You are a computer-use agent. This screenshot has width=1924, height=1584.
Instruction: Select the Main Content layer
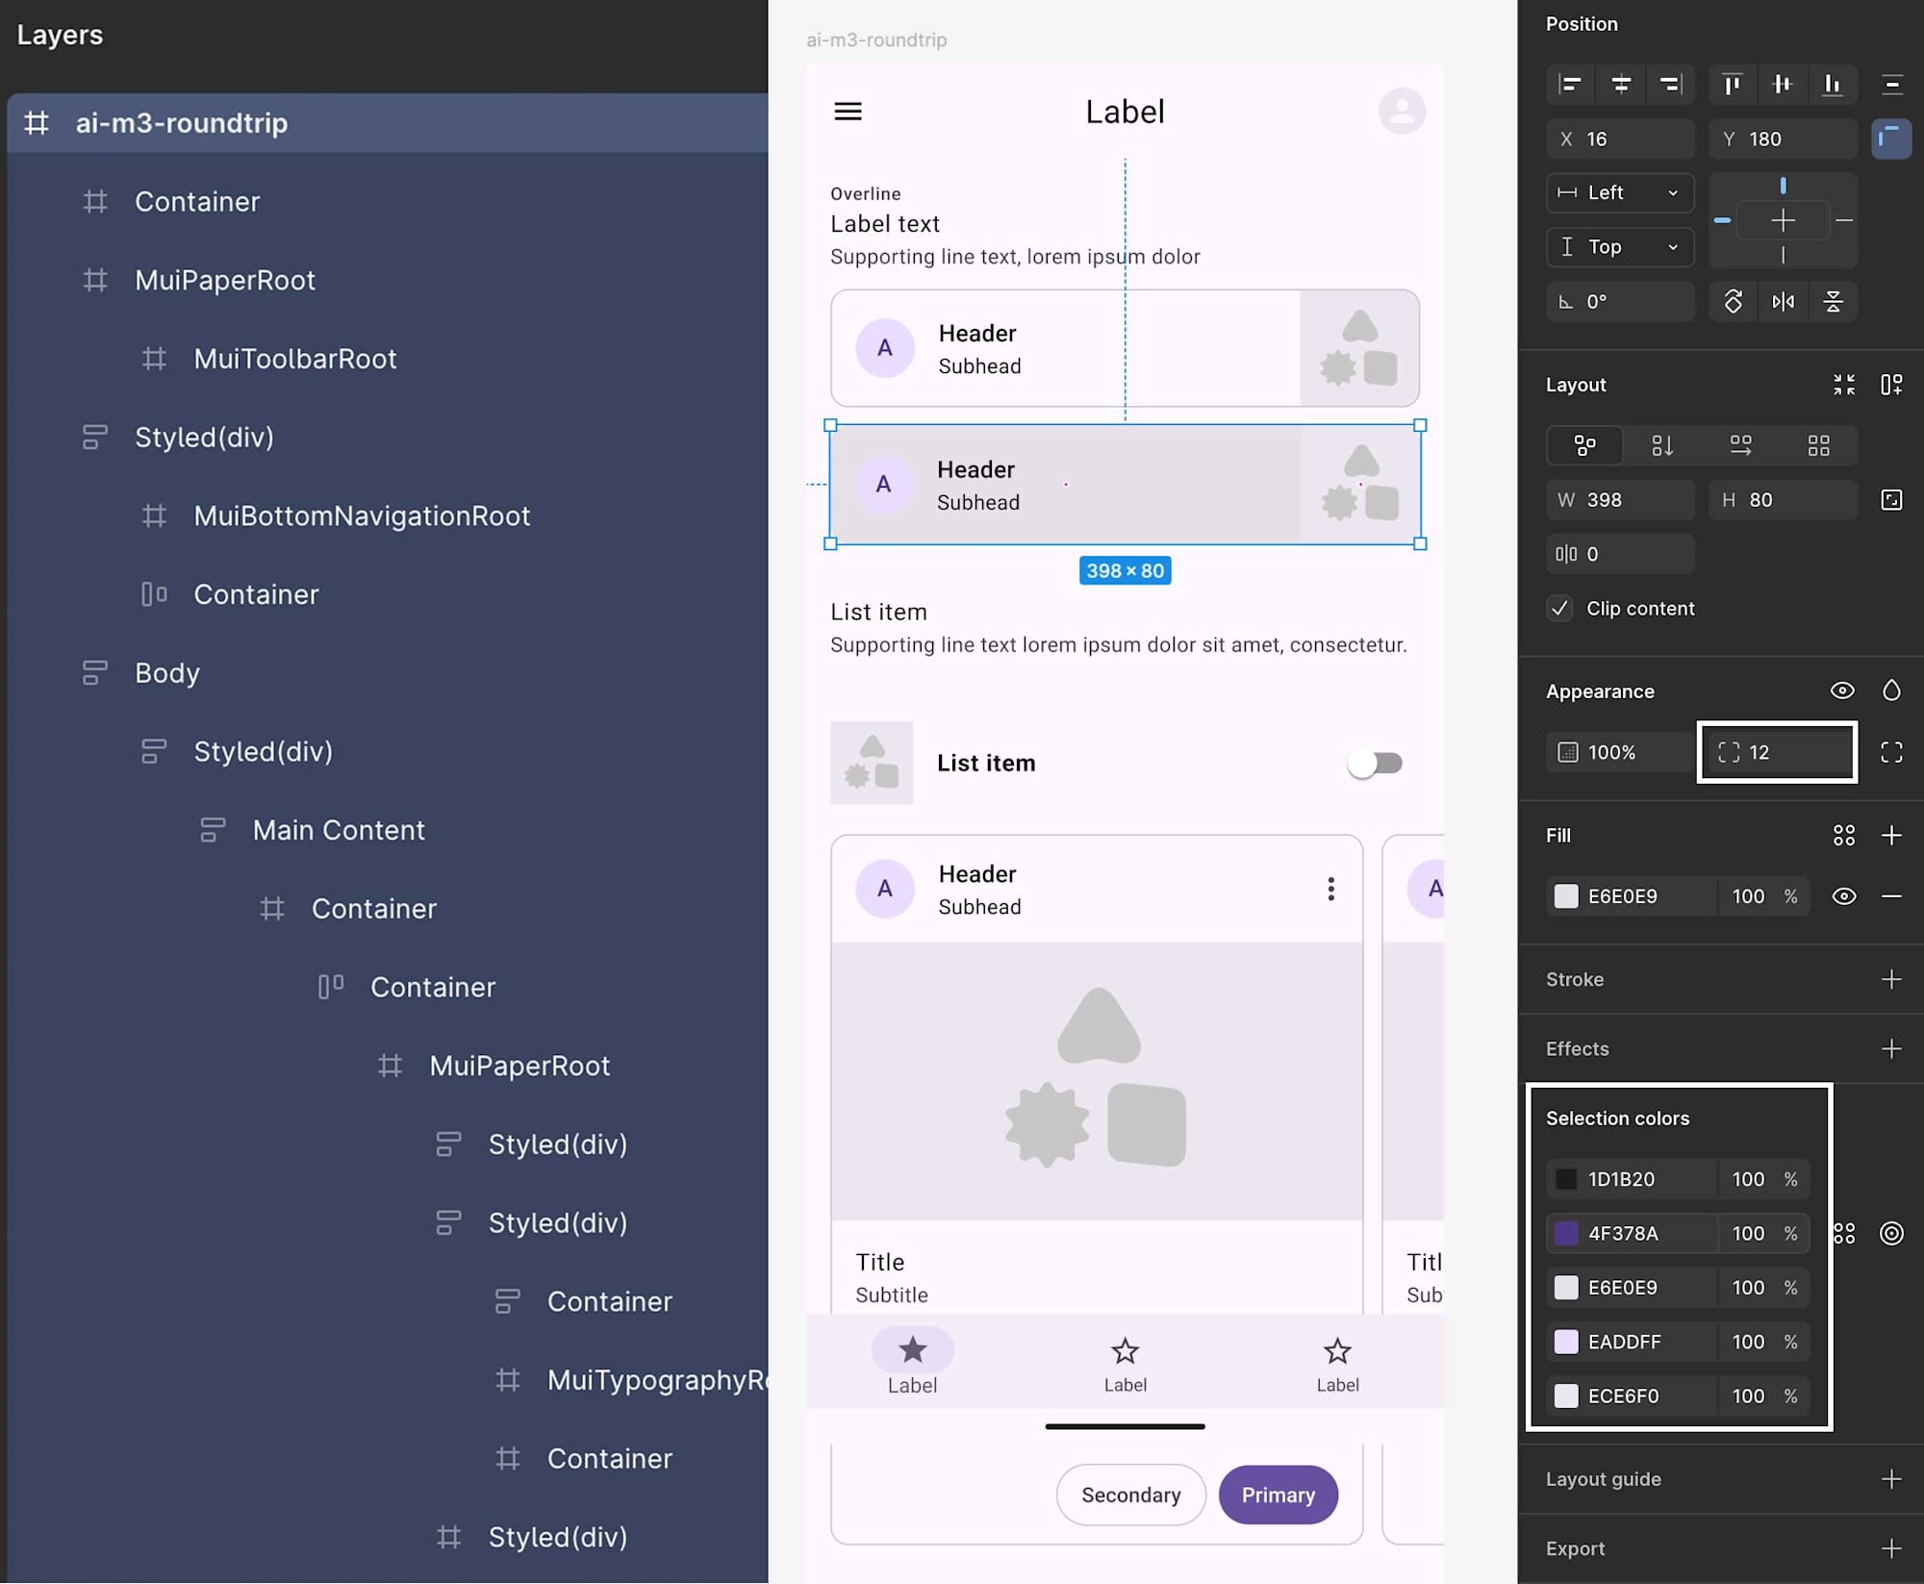(339, 830)
